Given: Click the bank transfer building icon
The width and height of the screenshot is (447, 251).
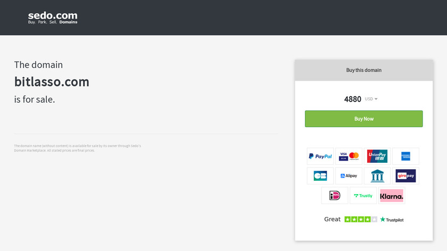Looking at the screenshot, I should coord(377,176).
